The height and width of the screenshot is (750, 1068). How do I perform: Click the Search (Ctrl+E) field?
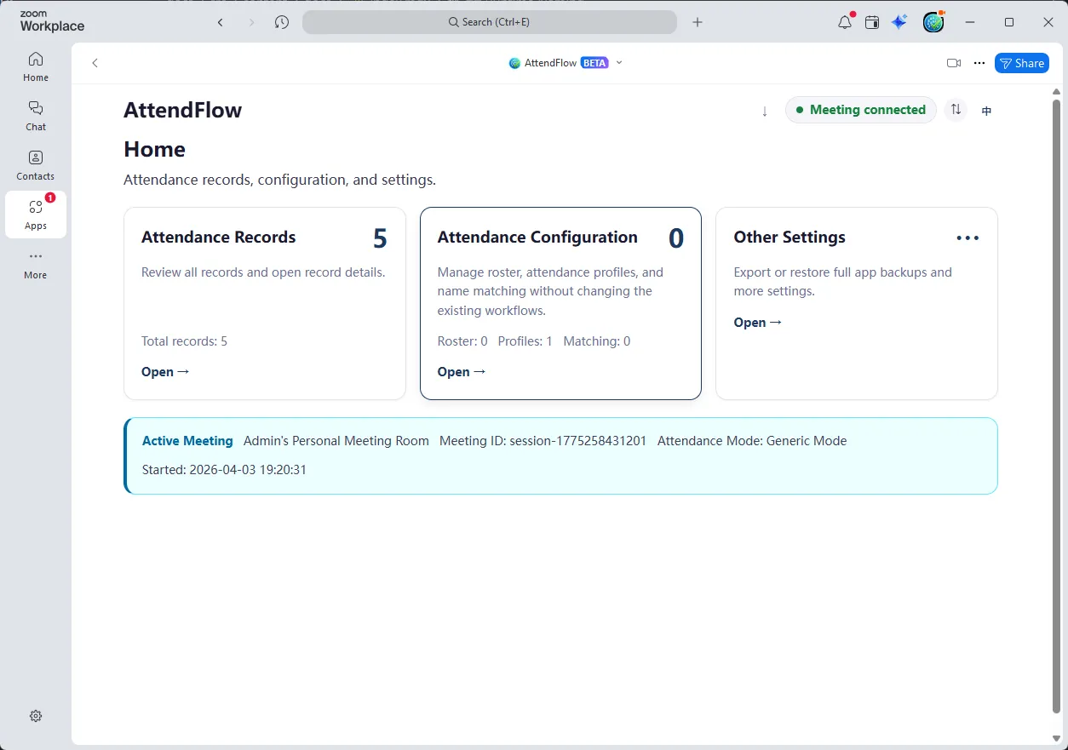490,22
